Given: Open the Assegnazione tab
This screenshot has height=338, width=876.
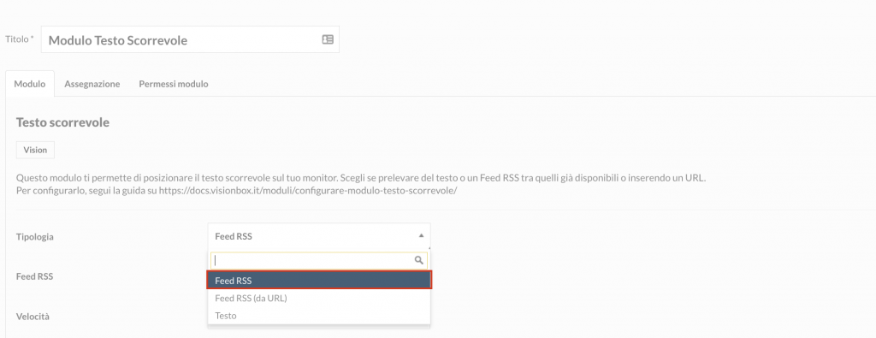Looking at the screenshot, I should coord(92,84).
